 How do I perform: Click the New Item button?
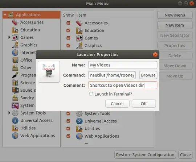pos(175,25)
